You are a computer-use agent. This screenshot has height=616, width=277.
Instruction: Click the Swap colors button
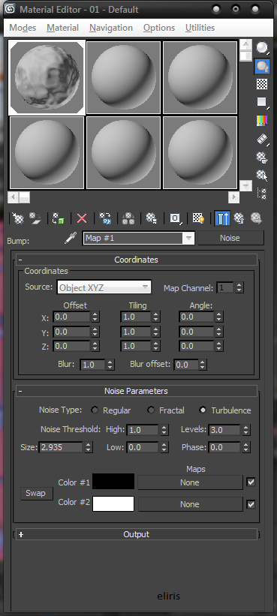click(x=37, y=493)
